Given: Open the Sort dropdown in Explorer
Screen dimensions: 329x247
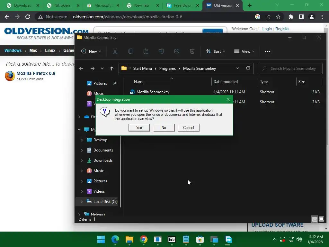Looking at the screenshot, I should click(x=216, y=51).
